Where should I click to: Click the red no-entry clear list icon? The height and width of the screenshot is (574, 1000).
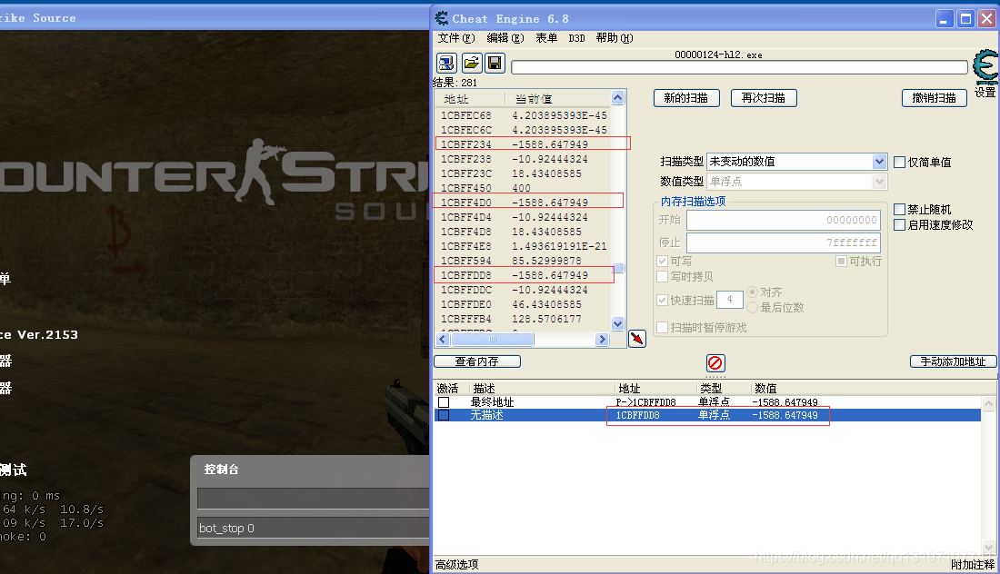pyautogui.click(x=715, y=363)
